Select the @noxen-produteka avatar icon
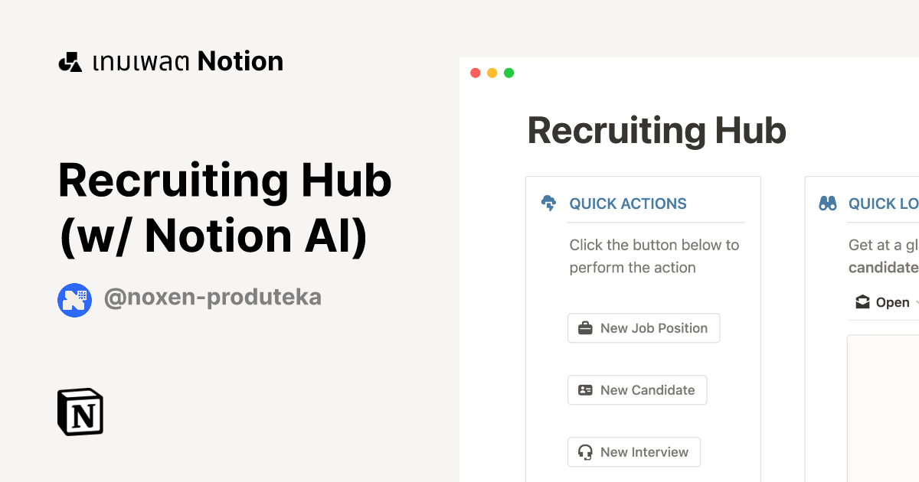919x482 pixels. [x=74, y=300]
